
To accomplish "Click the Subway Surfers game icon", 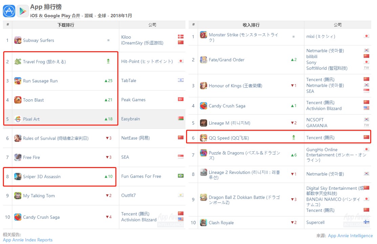I will click(18, 40).
